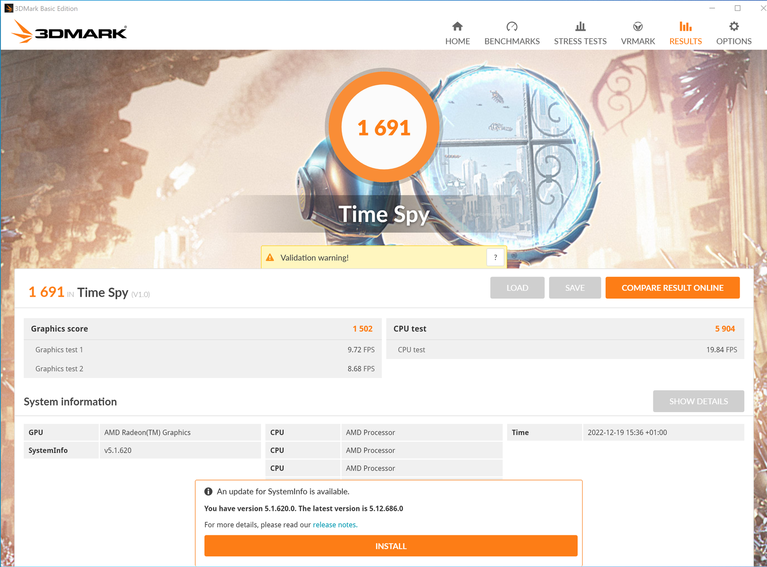Click the 19.84 FPS value

coord(722,350)
